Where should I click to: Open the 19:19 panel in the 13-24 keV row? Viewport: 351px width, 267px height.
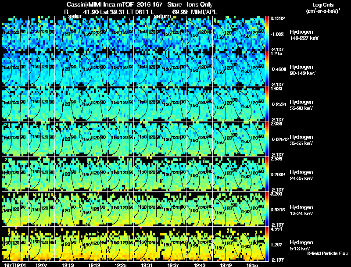pos(94,209)
